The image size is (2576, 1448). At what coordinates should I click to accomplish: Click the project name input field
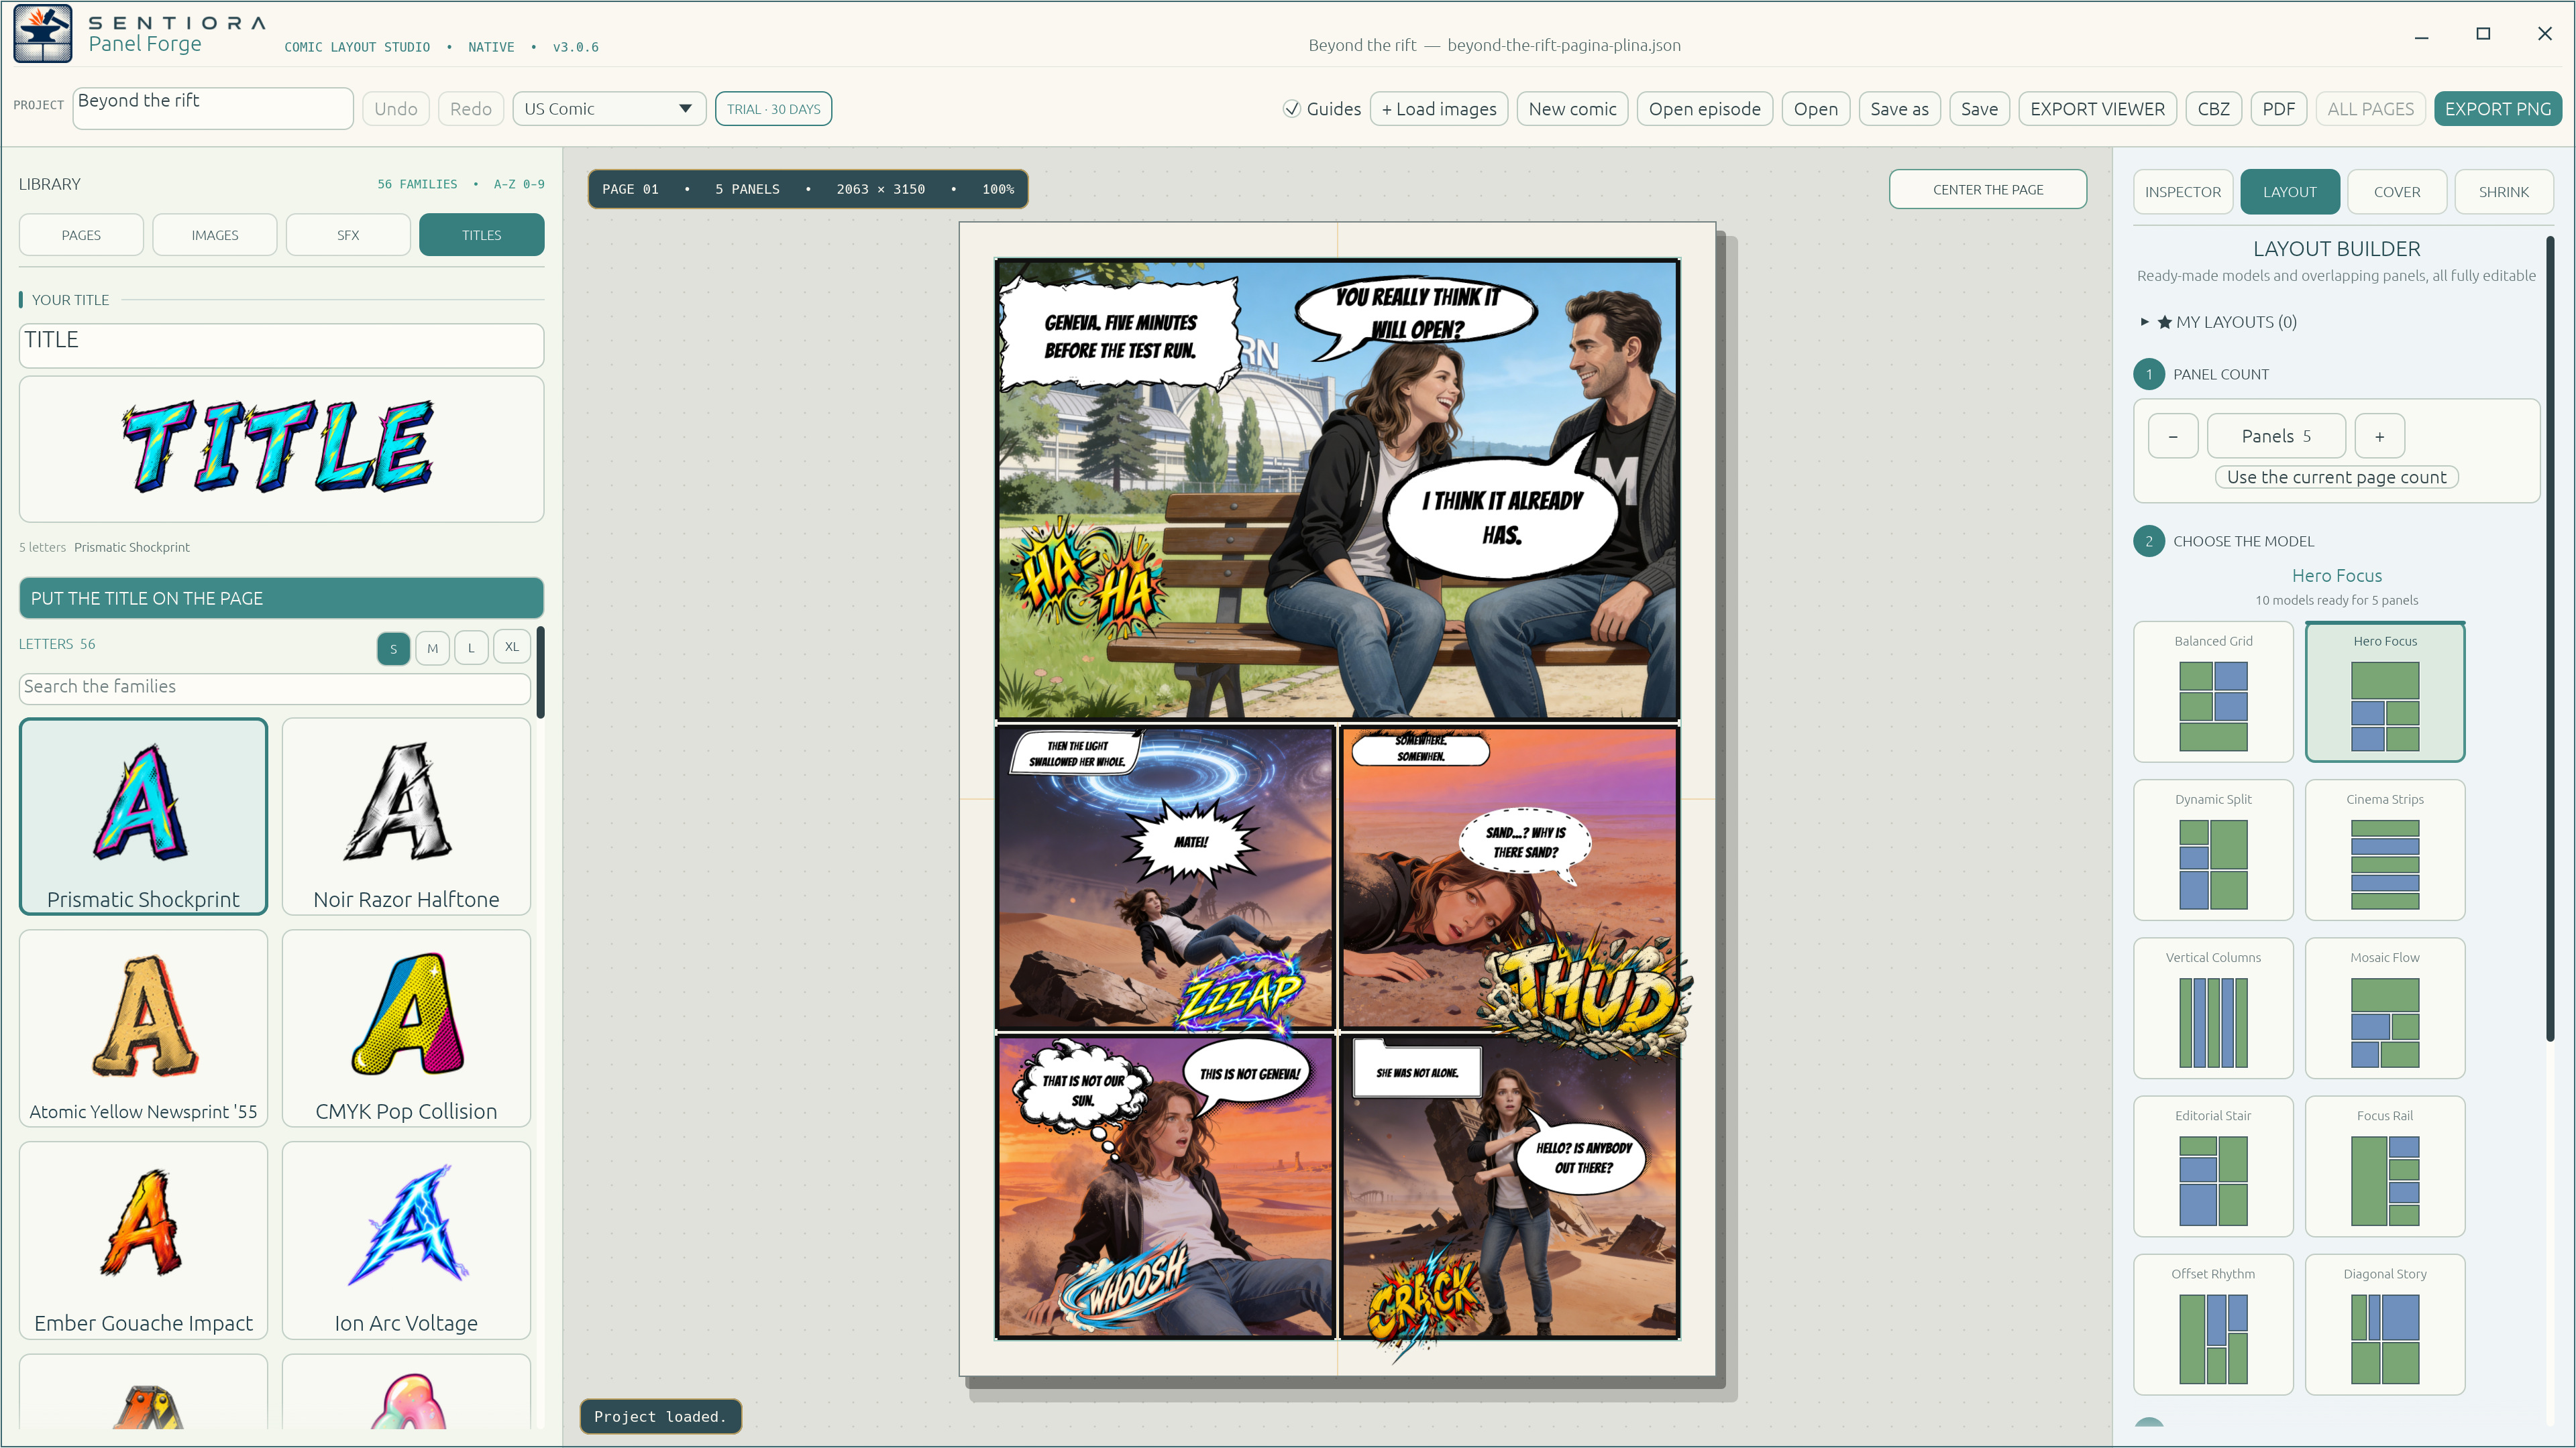[213, 108]
